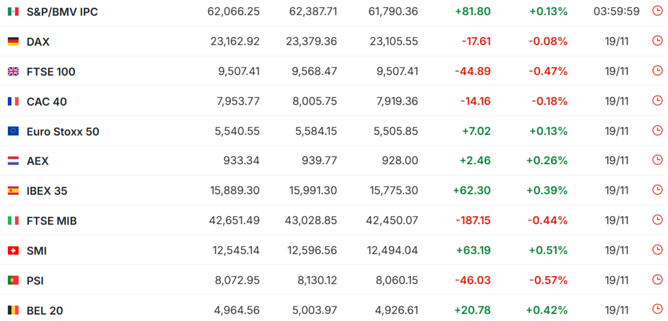Click the PSI change percentage -0.57%
This screenshot has height=321, width=668.
[548, 280]
